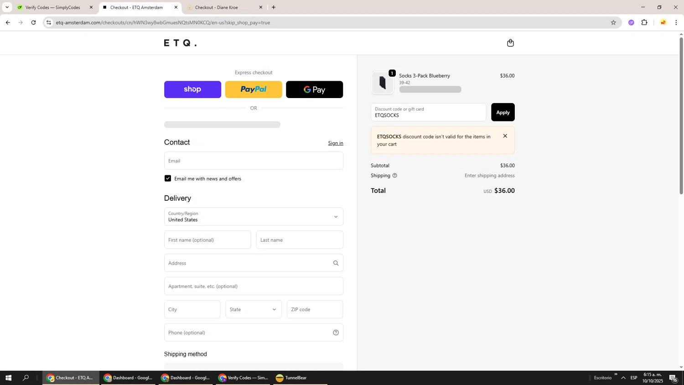
Task: Switch to Verify Codes taskbar window
Action: 244,378
